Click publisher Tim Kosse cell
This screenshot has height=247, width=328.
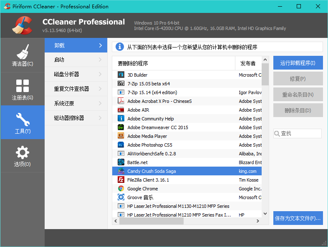click(x=249, y=180)
